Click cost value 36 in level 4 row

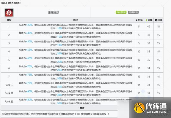149,52
